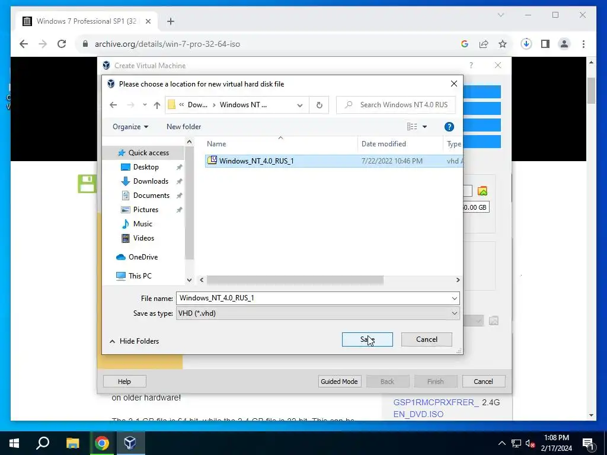607x455 pixels.
Task: Expand view options dropdown arrow
Action: point(424,127)
